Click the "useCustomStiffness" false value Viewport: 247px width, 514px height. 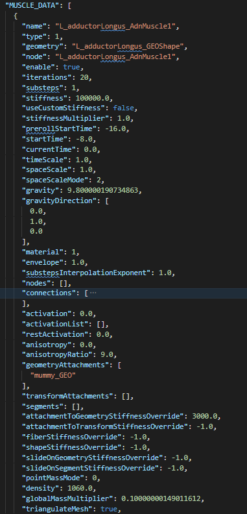coord(123,108)
